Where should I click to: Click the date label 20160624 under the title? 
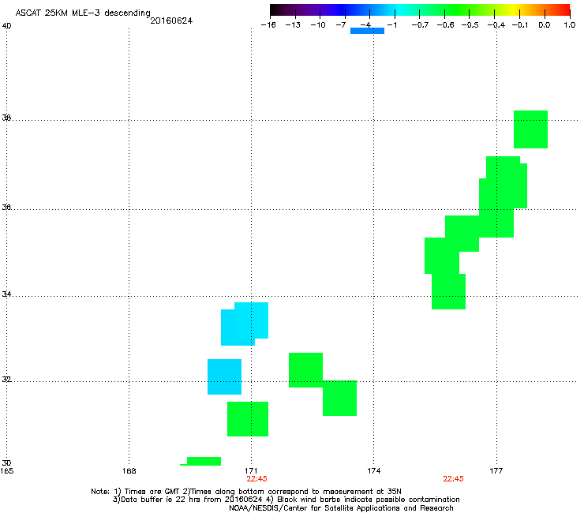click(171, 21)
